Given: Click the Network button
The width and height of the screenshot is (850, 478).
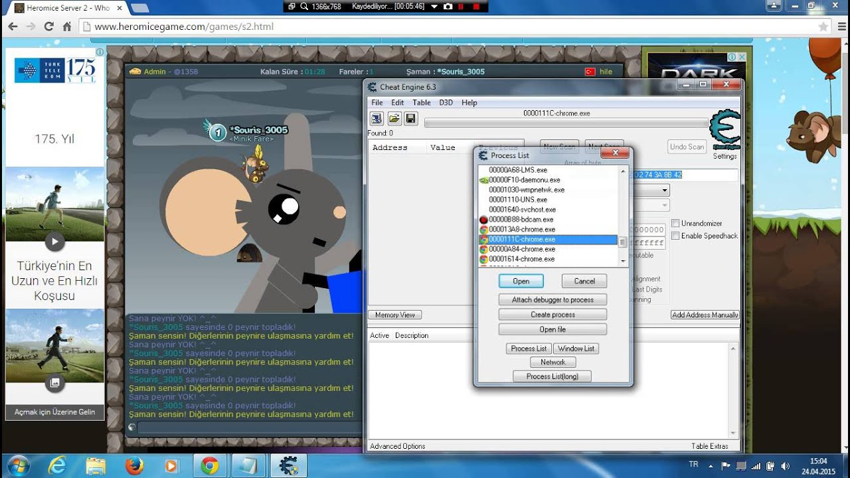Looking at the screenshot, I should point(552,362).
